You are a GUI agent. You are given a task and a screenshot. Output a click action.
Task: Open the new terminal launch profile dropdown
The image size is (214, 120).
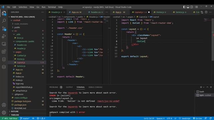pos(204,87)
